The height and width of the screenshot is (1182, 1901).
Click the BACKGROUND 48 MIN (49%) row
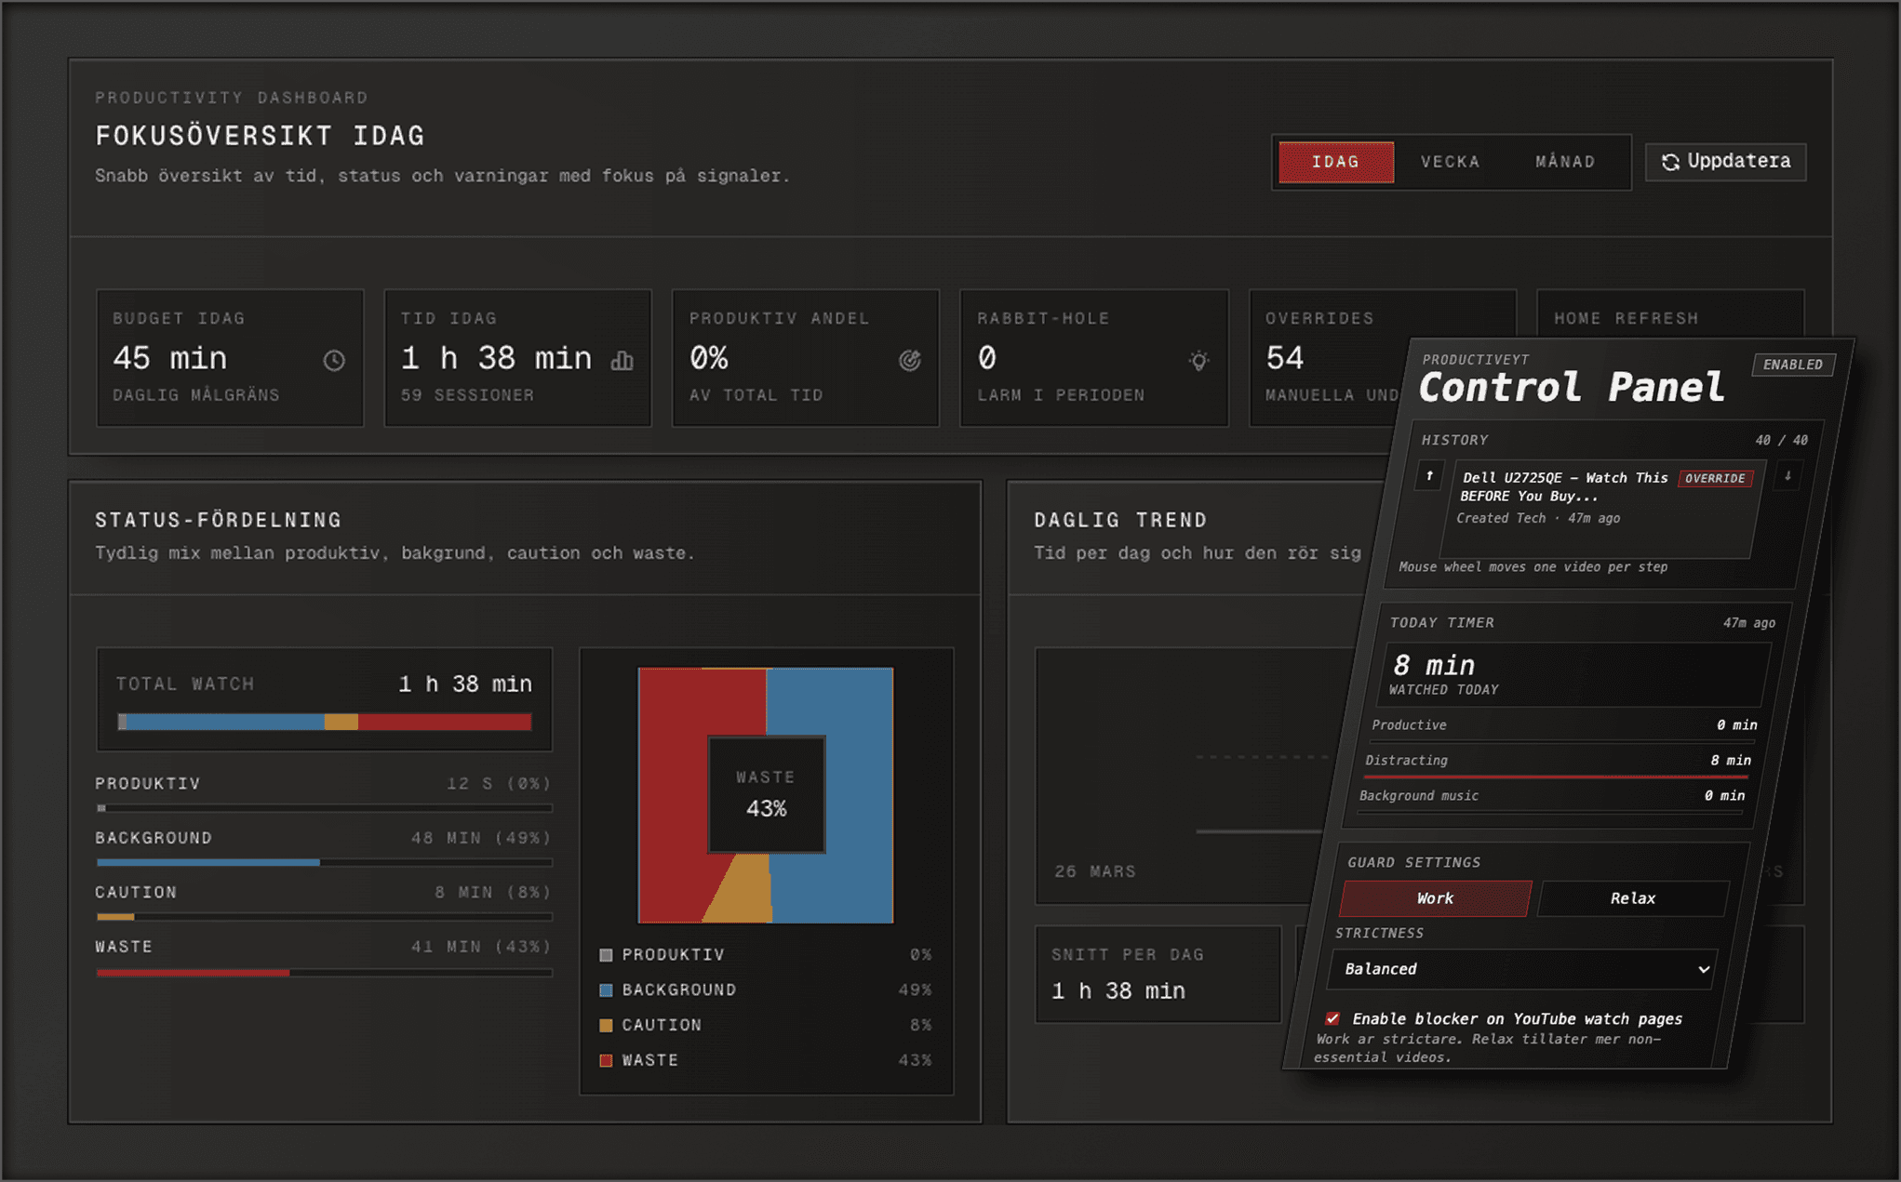324,850
